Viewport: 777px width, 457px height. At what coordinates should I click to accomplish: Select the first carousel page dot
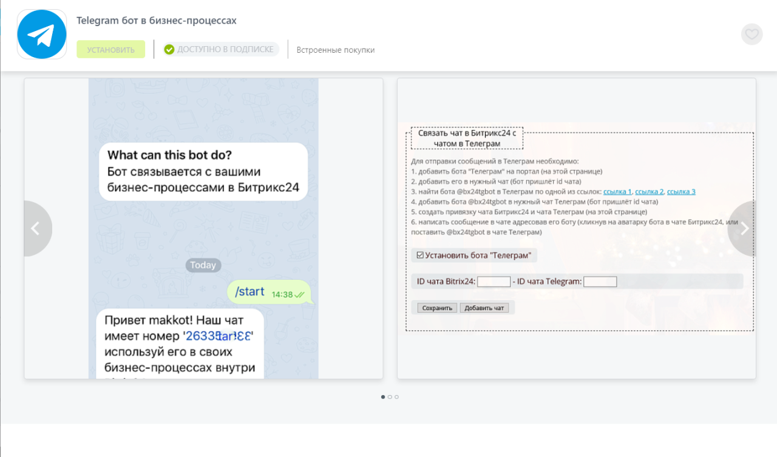383,397
